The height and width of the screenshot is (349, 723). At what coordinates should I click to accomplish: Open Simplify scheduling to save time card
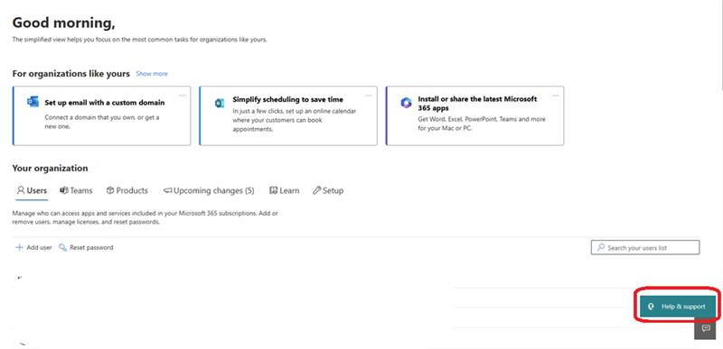point(288,115)
